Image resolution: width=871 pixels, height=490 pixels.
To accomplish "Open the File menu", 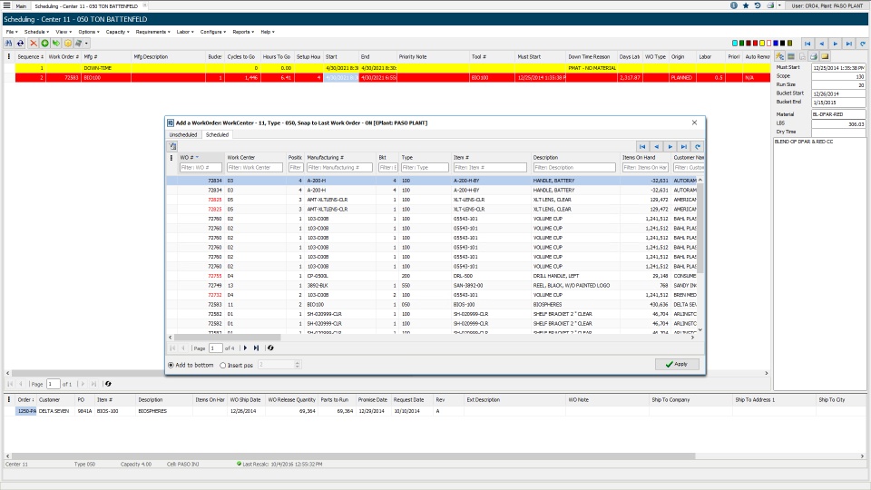I will pyautogui.click(x=12, y=32).
